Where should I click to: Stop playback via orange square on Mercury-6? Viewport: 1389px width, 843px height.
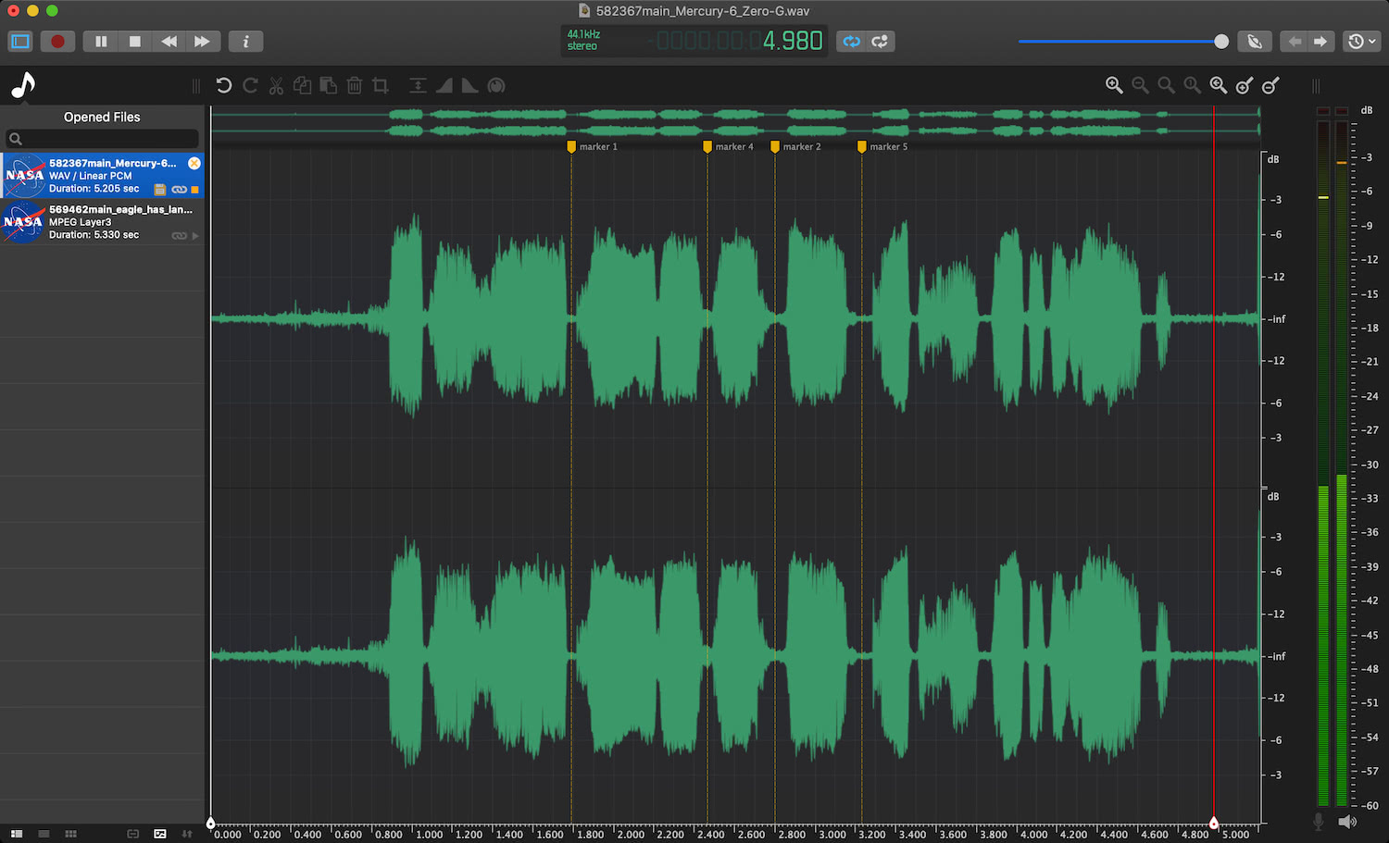[x=194, y=190]
